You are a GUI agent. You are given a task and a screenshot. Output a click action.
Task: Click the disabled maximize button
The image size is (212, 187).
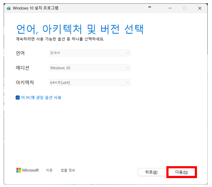click(x=185, y=8)
